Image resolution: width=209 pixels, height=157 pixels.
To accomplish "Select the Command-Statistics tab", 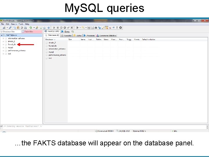I will click(x=106, y=35).
